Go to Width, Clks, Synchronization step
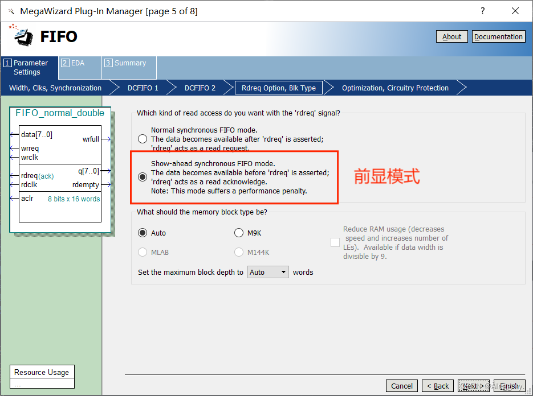Image resolution: width=533 pixels, height=396 pixels. tap(55, 88)
